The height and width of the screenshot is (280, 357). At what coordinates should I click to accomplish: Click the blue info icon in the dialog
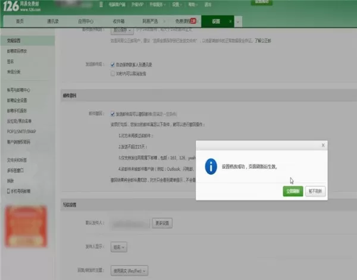(211, 166)
